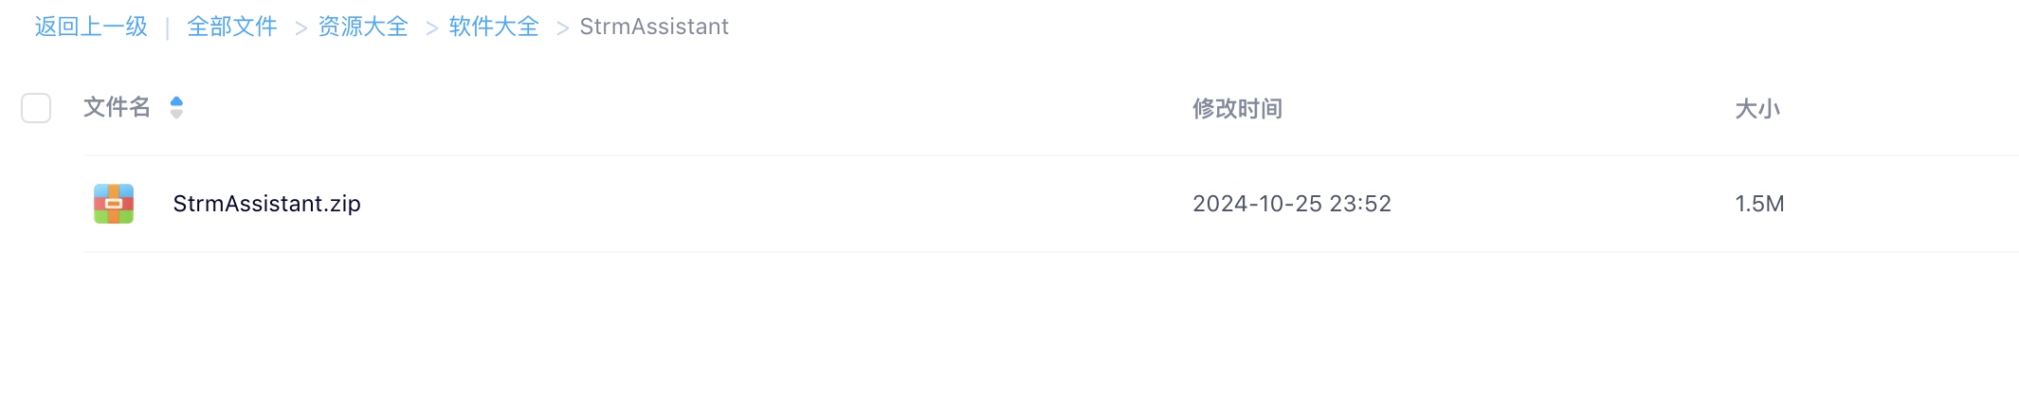Screen dimensions: 2019x398
Task: Click the ascending sort arrow beside 文件名
Action: click(176, 101)
